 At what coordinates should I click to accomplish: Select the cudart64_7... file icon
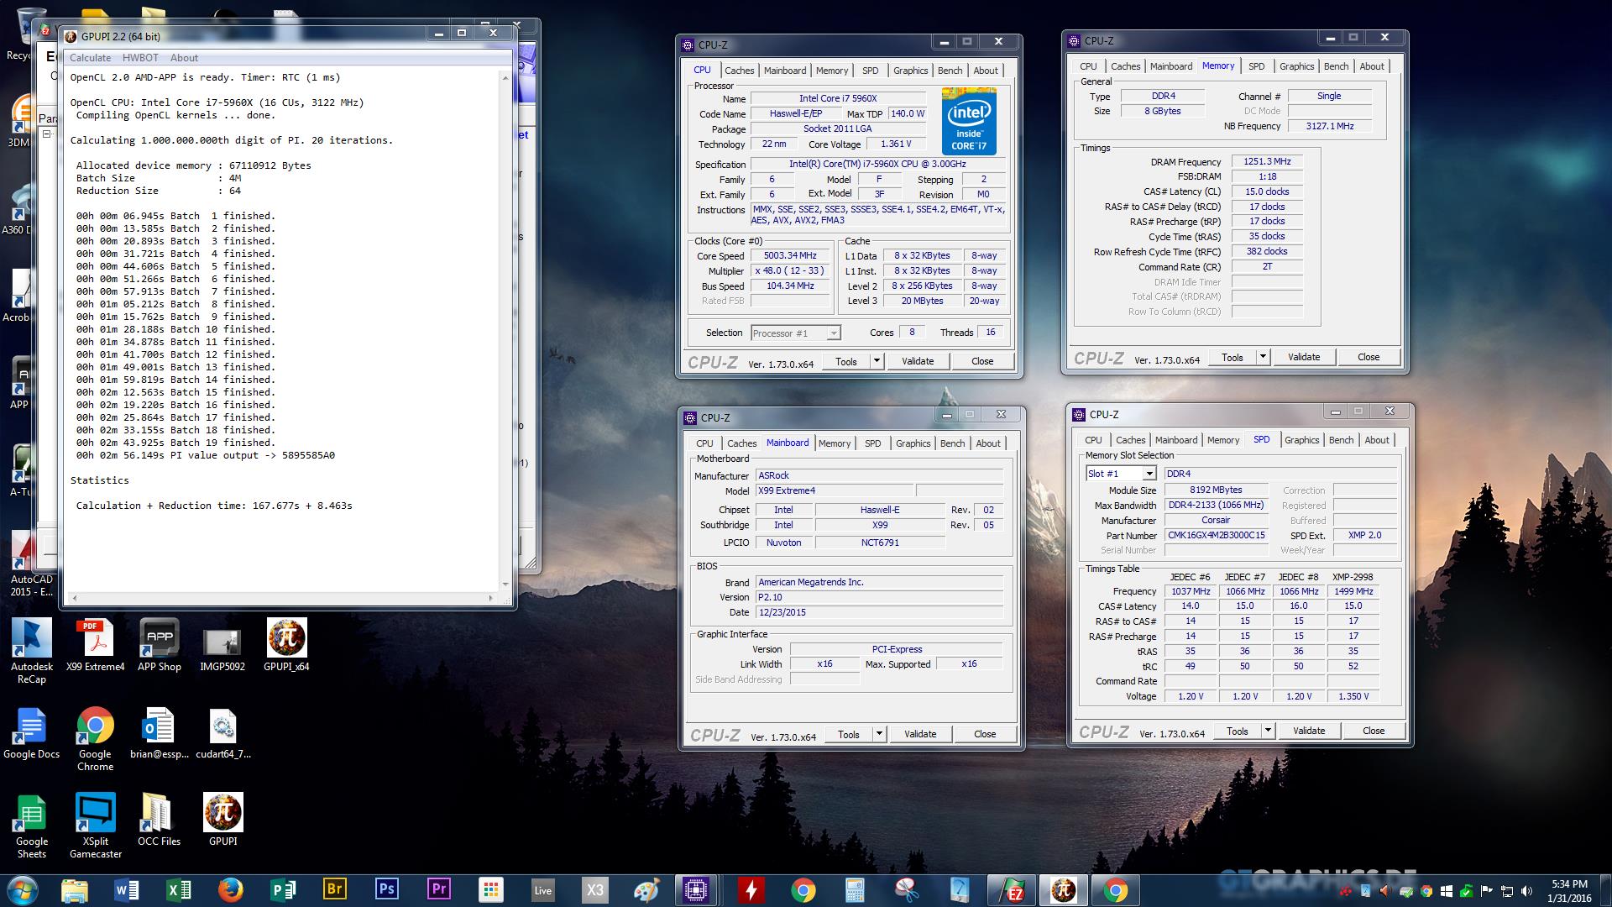coord(222,732)
